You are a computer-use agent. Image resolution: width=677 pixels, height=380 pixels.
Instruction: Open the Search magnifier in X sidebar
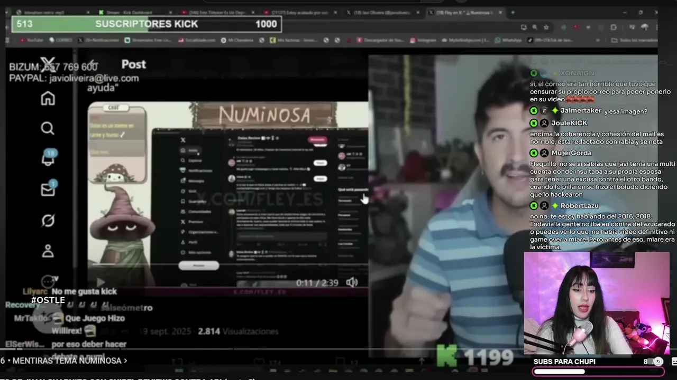click(x=48, y=128)
